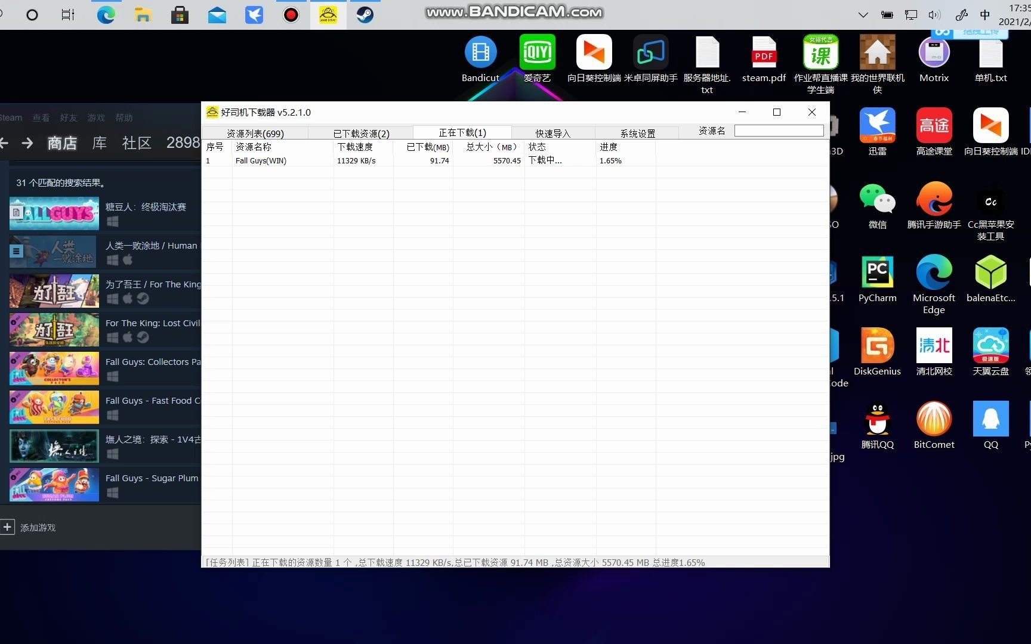Viewport: 1031px width, 644px height.
Task: Open the 高途课堂 desktop app
Action: [x=934, y=132]
